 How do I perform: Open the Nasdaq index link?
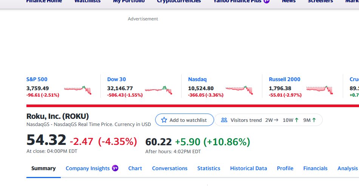coord(197,79)
